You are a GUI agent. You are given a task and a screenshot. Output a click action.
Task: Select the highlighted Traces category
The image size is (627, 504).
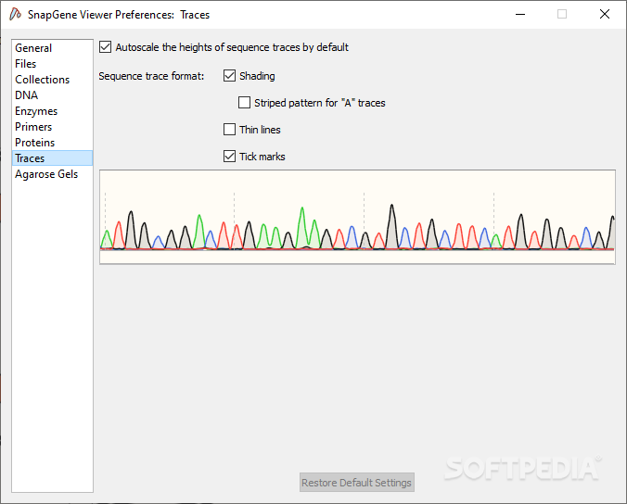30,158
